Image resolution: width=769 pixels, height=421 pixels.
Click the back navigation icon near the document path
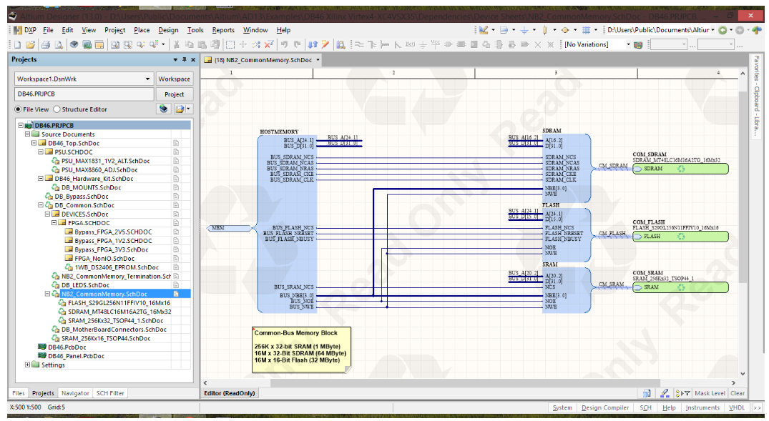point(723,30)
